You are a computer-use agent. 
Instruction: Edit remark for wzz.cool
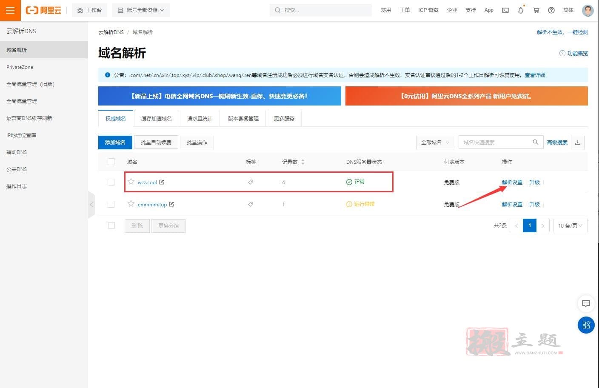[162, 182]
